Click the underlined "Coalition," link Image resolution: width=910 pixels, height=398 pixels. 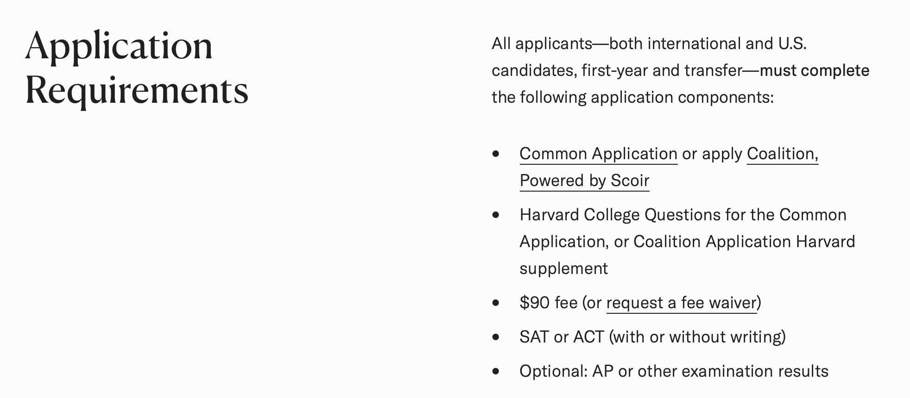(782, 154)
